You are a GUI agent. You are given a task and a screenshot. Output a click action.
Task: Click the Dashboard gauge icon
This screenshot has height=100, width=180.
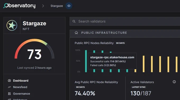click(x=10, y=81)
